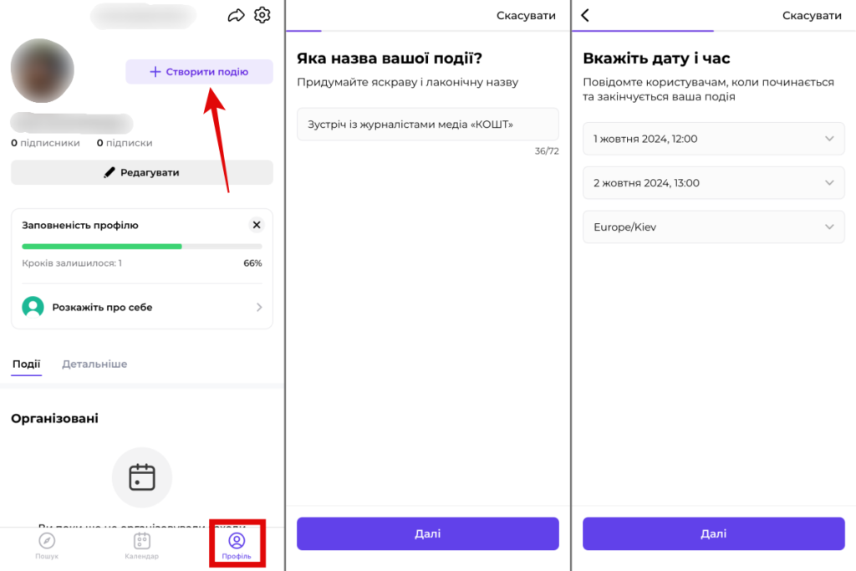Image resolution: width=856 pixels, height=571 pixels.
Task: Tap the green profile completion progress bar
Action: [x=100, y=247]
